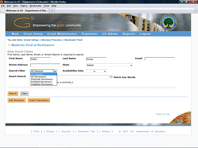The image size is (198, 148).
Task: Click the Clear button
Action: tap(24, 93)
